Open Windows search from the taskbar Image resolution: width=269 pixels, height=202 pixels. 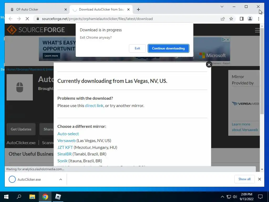pyautogui.click(x=19, y=197)
